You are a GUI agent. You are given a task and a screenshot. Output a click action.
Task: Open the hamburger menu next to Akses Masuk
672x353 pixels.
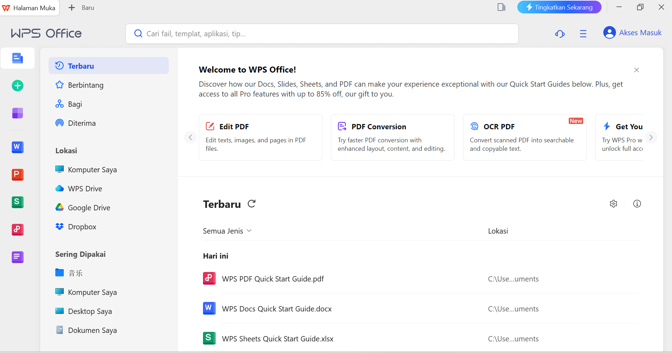(583, 33)
